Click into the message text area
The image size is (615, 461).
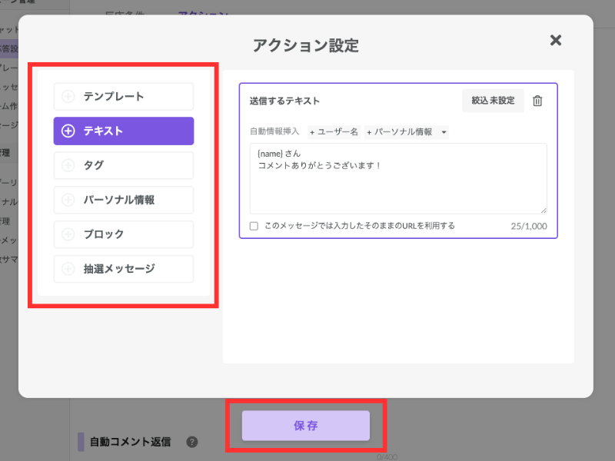pos(398,184)
